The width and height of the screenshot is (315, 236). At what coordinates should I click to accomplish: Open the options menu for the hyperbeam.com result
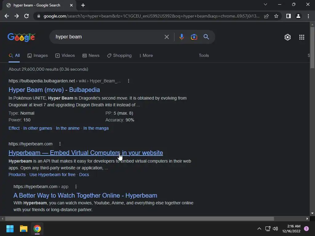click(x=60, y=144)
